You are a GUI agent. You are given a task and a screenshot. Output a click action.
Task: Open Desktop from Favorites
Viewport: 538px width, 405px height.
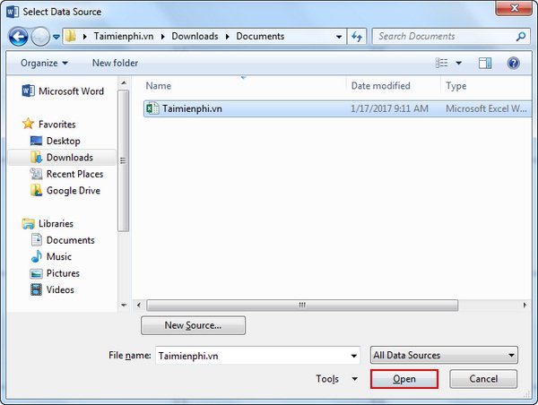(63, 141)
